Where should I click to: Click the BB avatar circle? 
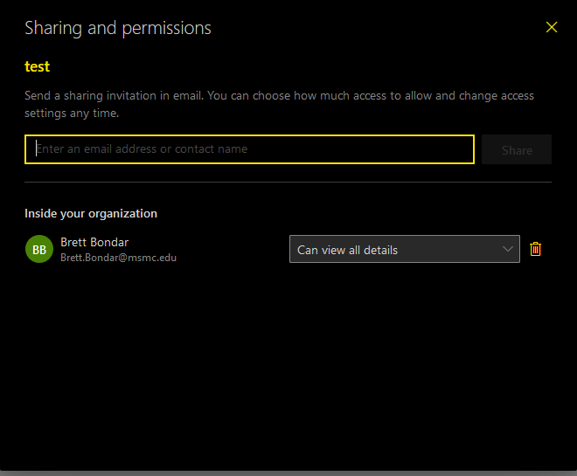39,249
